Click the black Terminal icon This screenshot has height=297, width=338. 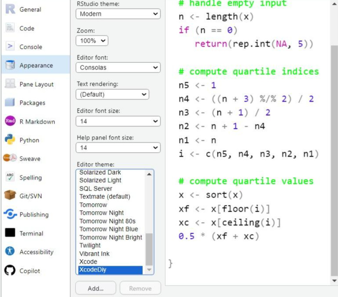[x=10, y=232]
